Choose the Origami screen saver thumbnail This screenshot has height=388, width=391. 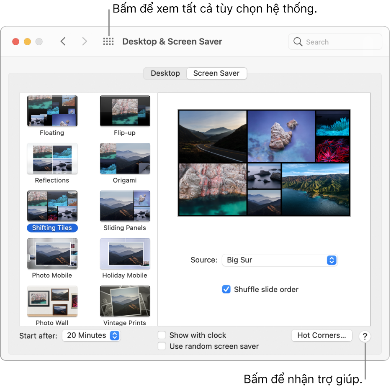pos(125,158)
